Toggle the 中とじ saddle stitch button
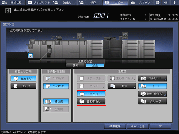This screenshot has width=179, height=134. pyautogui.click(x=91, y=94)
